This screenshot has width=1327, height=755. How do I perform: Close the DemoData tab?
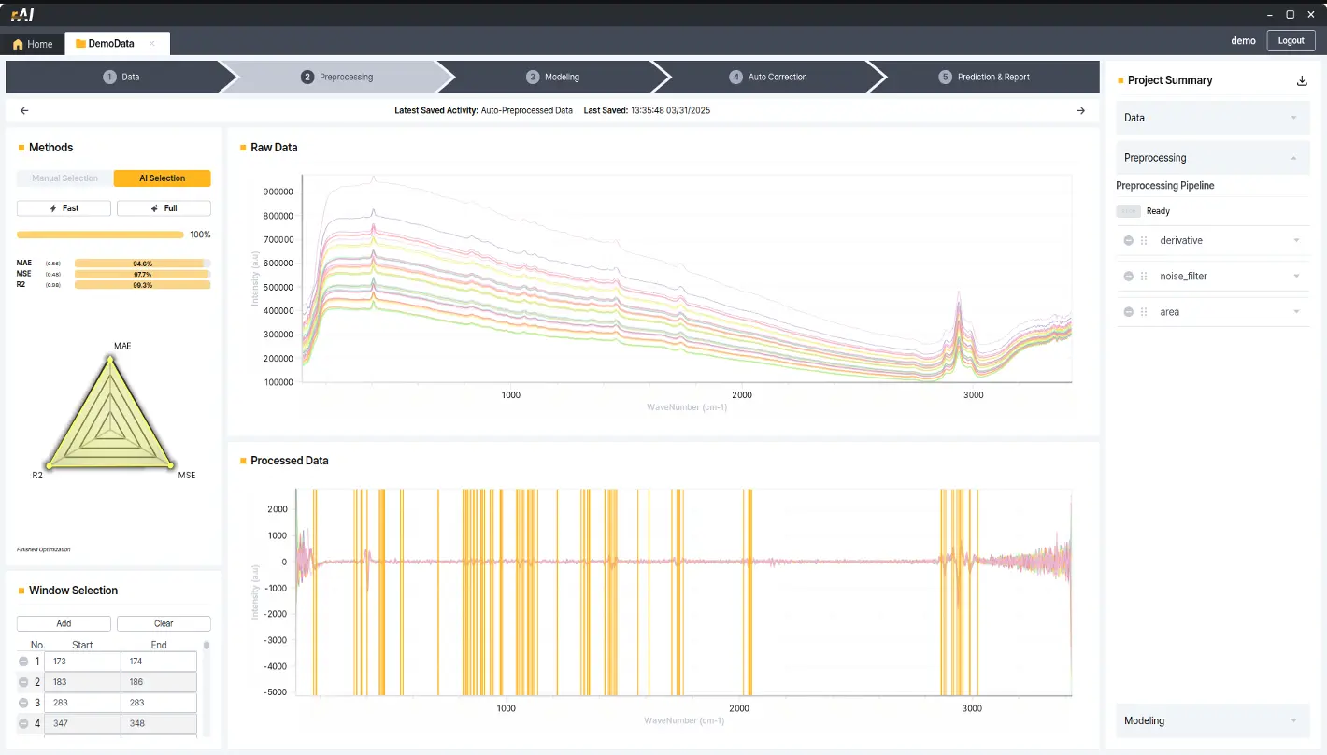pyautogui.click(x=152, y=44)
